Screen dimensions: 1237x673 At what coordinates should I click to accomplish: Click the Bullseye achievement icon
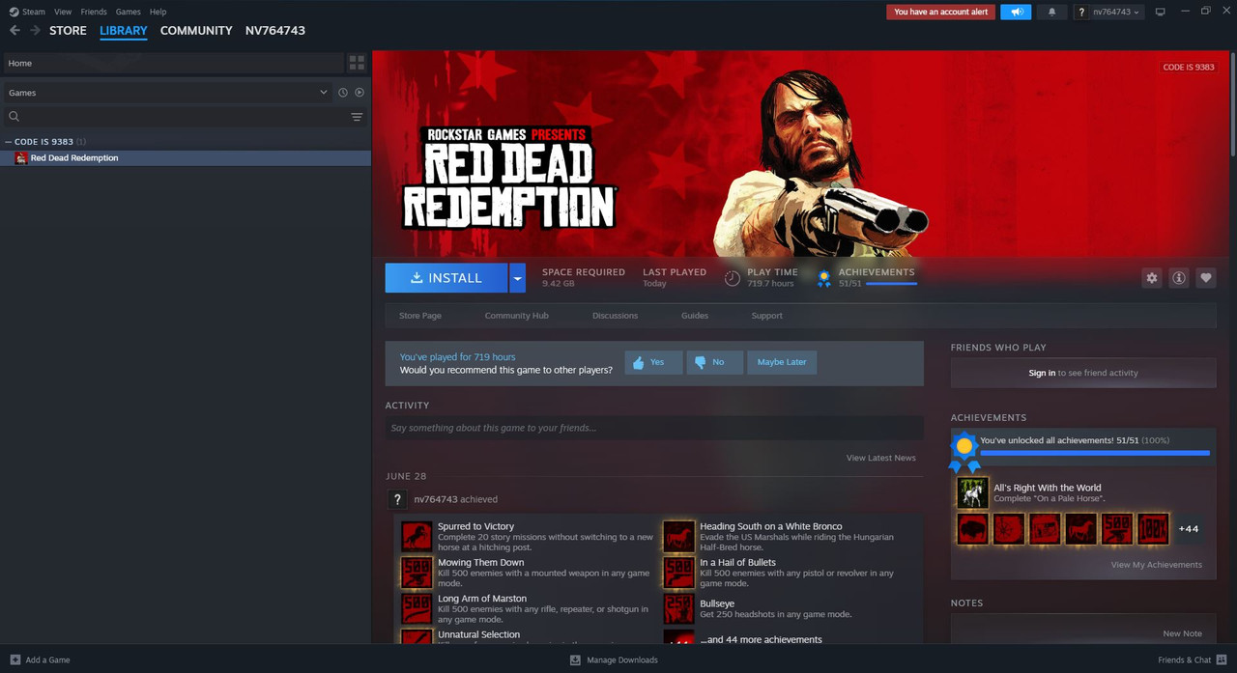pyautogui.click(x=678, y=608)
